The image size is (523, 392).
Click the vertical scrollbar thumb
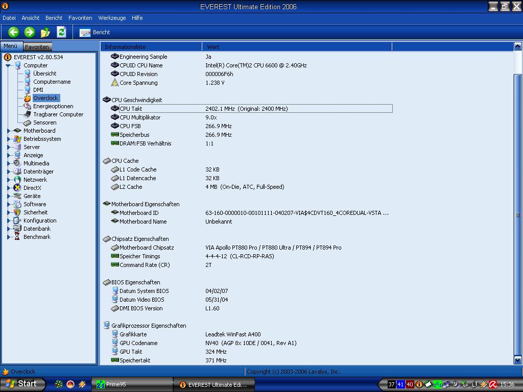(x=518, y=215)
